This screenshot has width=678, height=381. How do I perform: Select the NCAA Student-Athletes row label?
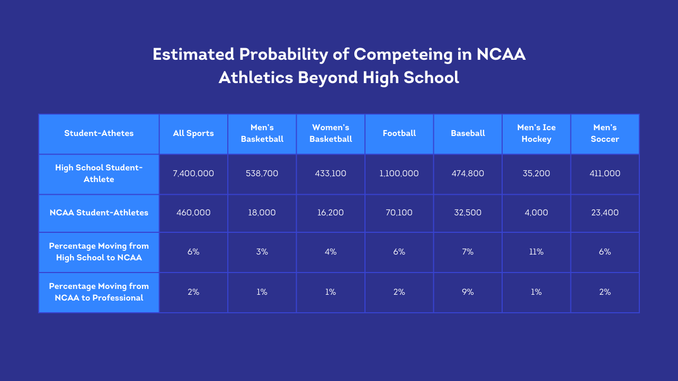click(99, 213)
